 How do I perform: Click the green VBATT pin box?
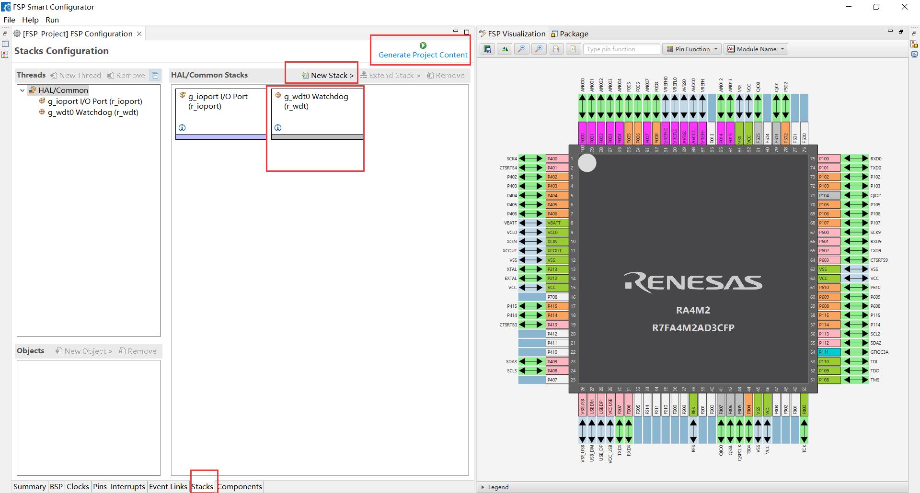coord(557,223)
